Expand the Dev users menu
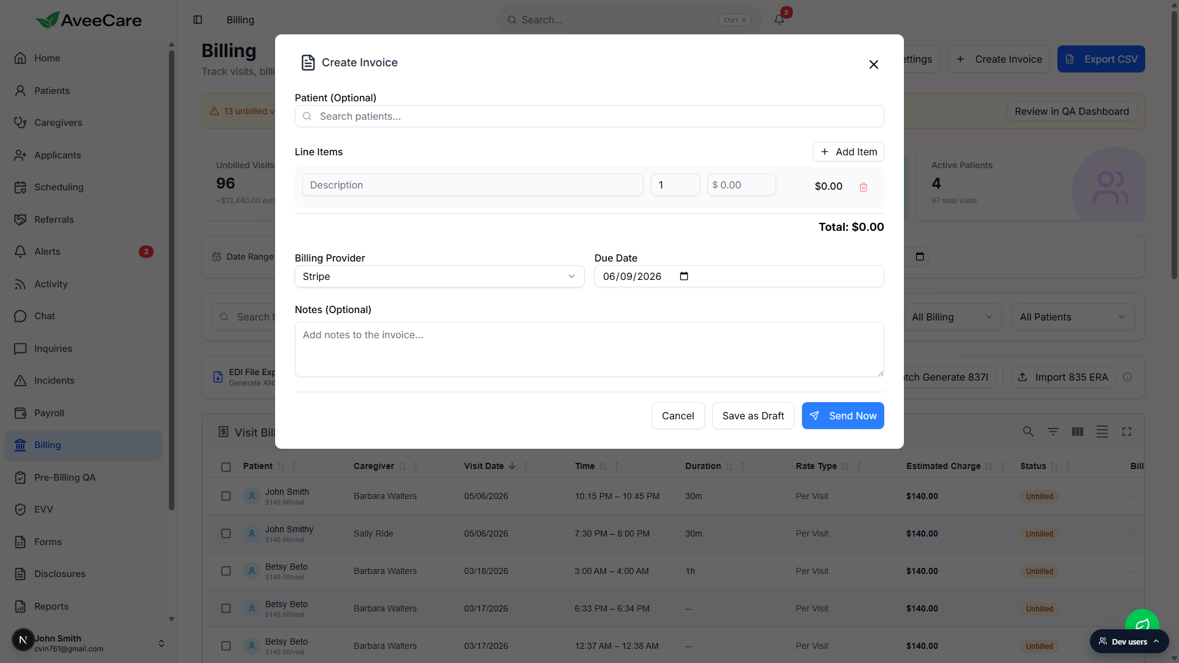The width and height of the screenshot is (1179, 663). click(x=1129, y=642)
